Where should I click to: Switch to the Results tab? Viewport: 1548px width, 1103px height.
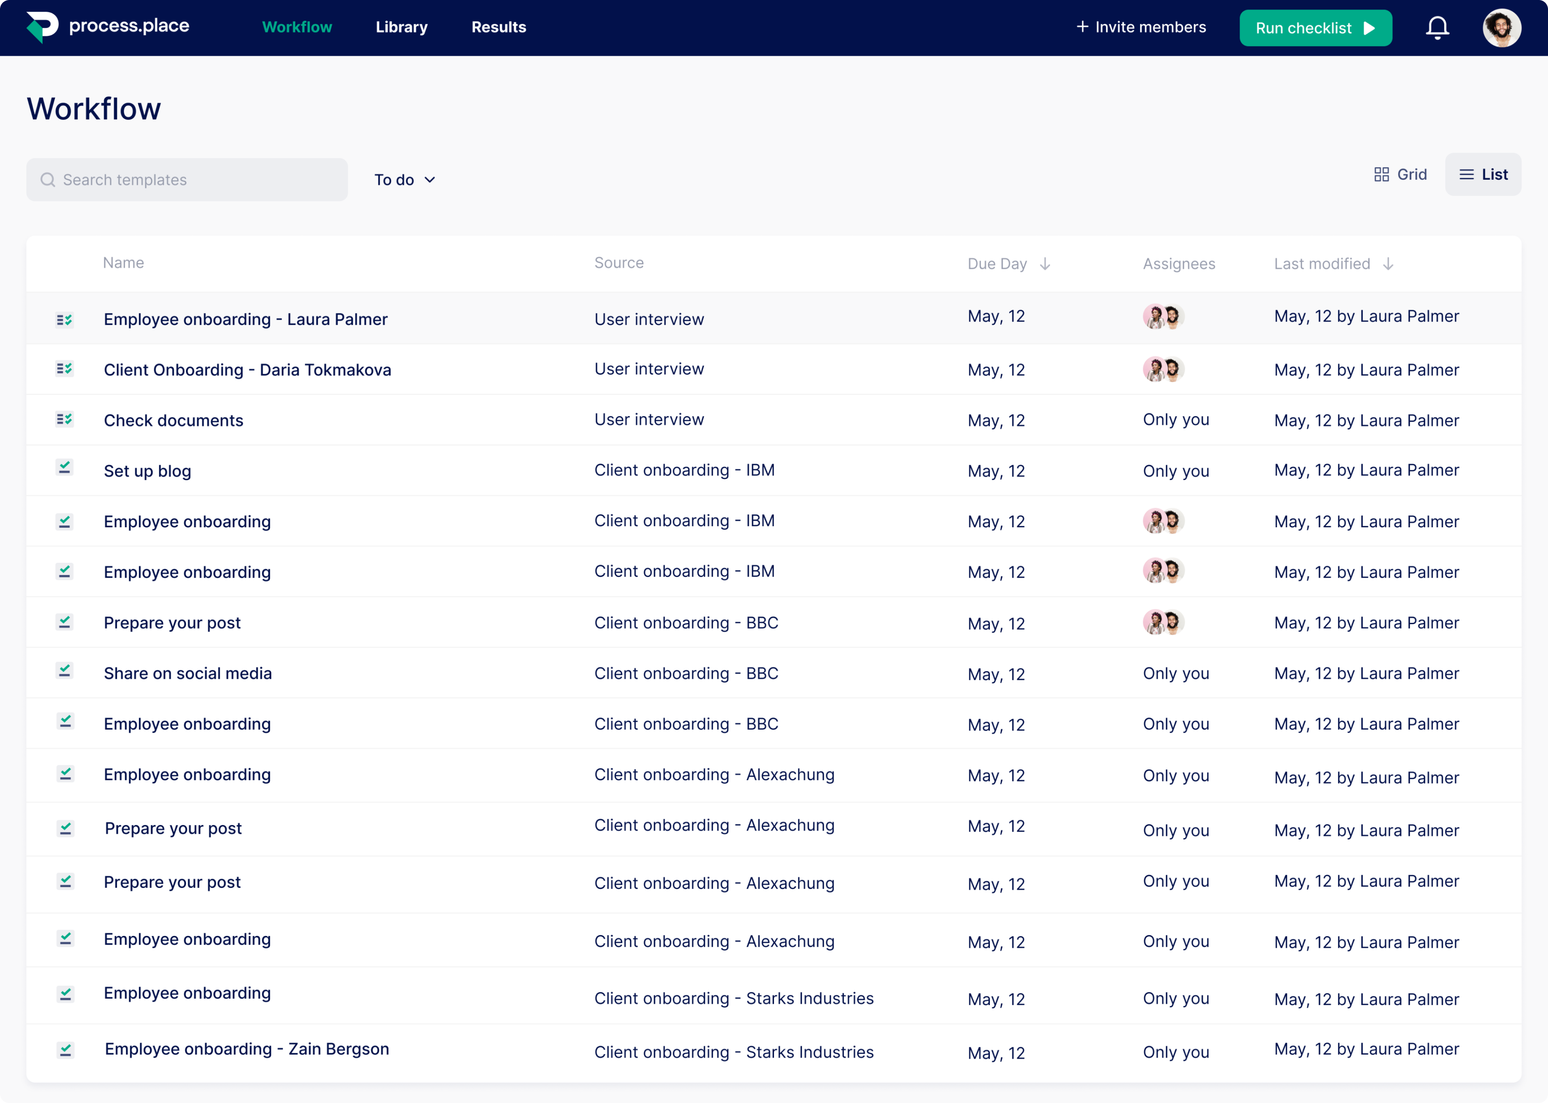coord(499,27)
